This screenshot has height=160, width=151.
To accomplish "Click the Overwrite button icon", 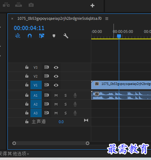I will 18,5.
